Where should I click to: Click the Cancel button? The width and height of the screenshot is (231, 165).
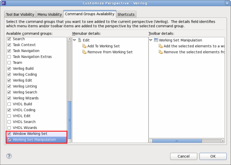coord(184,156)
